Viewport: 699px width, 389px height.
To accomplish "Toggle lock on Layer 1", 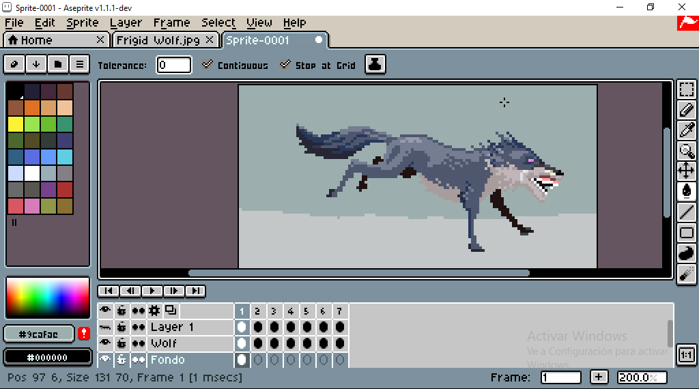I will click(x=122, y=327).
